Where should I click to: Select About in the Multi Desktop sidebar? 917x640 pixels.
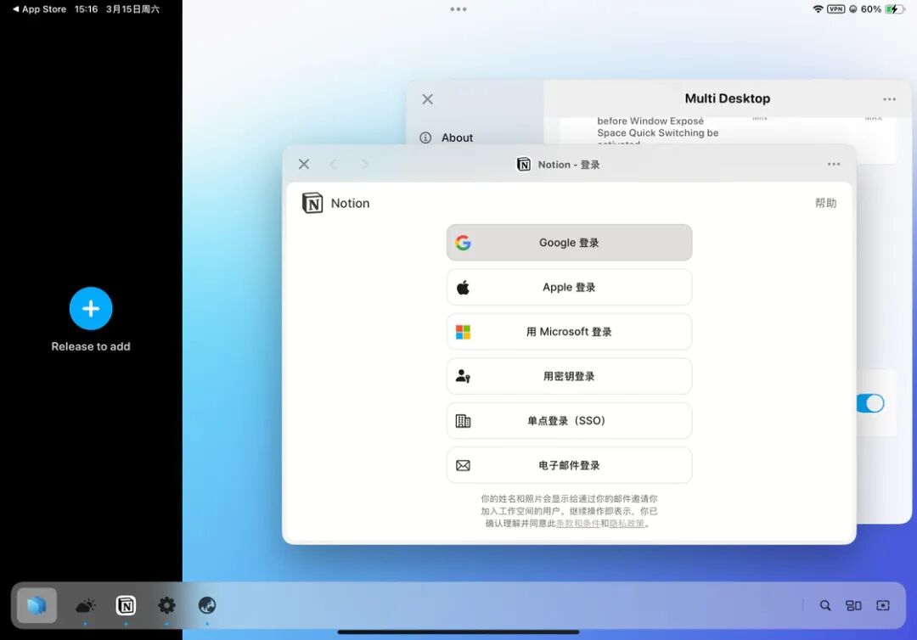click(x=457, y=138)
